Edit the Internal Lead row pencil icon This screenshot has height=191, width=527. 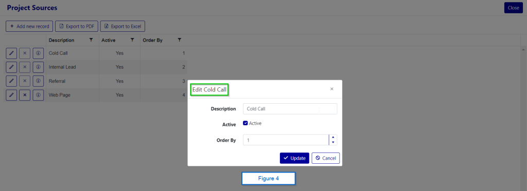(x=11, y=67)
